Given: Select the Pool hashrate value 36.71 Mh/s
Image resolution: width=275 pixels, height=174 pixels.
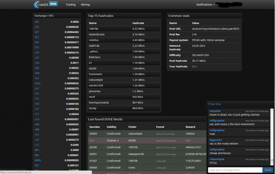Looking at the screenshot, I should coord(199,61).
